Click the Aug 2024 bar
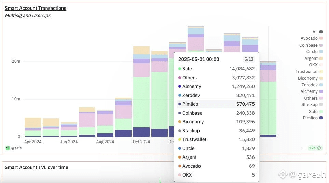The image size is (329, 183). click(105, 123)
